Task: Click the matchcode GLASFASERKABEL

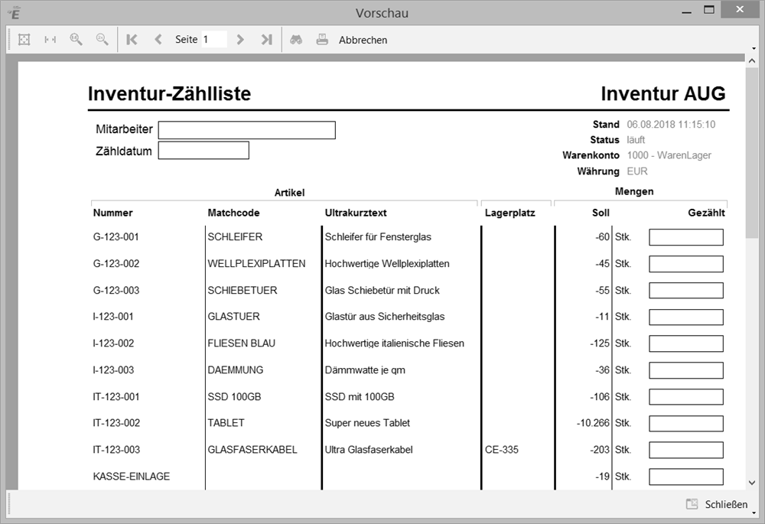Action: pyautogui.click(x=252, y=450)
